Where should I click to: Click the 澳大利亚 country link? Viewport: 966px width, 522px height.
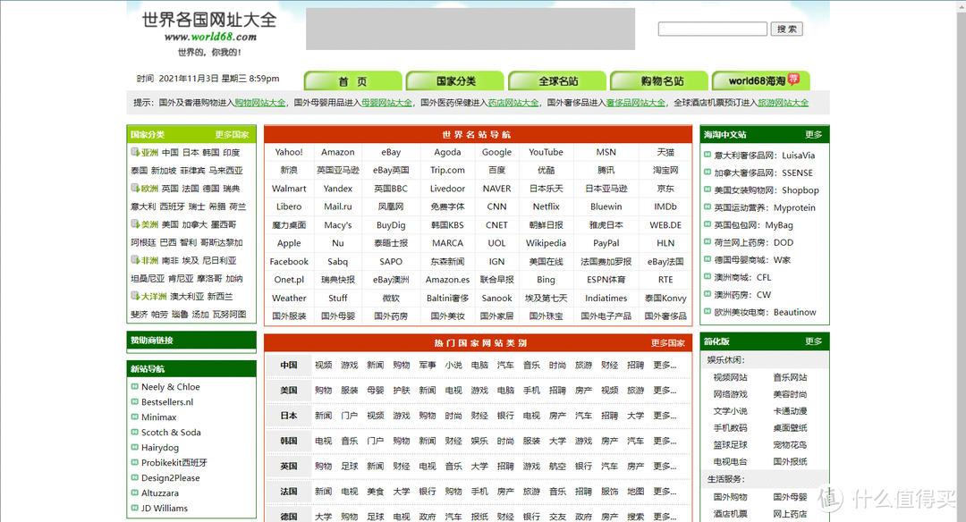[187, 296]
